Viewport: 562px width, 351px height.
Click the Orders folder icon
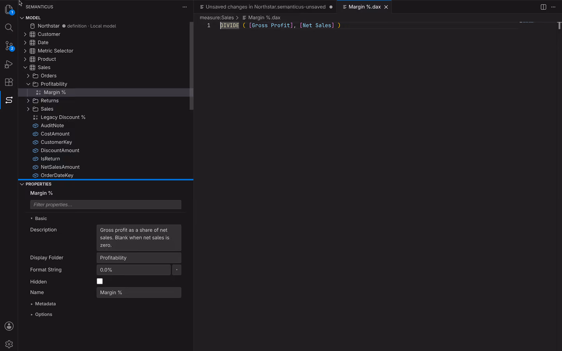tap(36, 76)
